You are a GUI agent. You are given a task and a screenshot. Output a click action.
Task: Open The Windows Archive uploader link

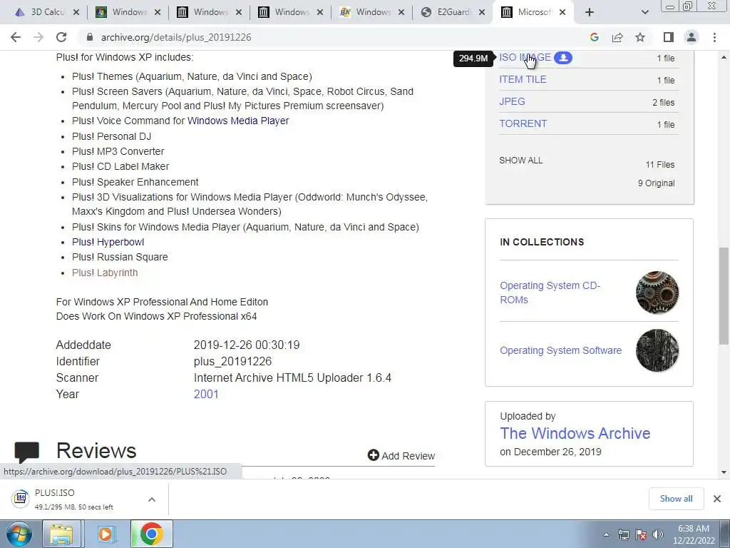tap(575, 433)
